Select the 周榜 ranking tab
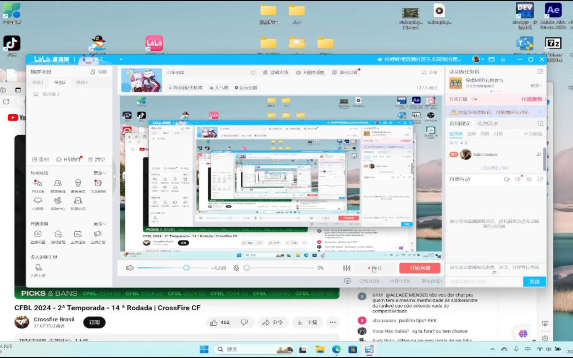The image size is (573, 358). tap(484, 134)
